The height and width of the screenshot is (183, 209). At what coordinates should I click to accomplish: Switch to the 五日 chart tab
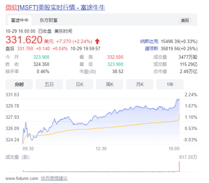tap(49, 84)
